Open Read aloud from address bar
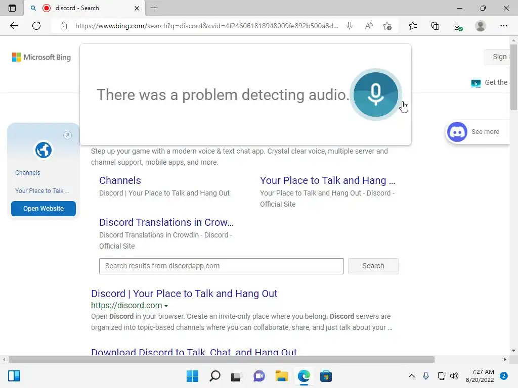Image resolution: width=518 pixels, height=388 pixels. tap(369, 26)
